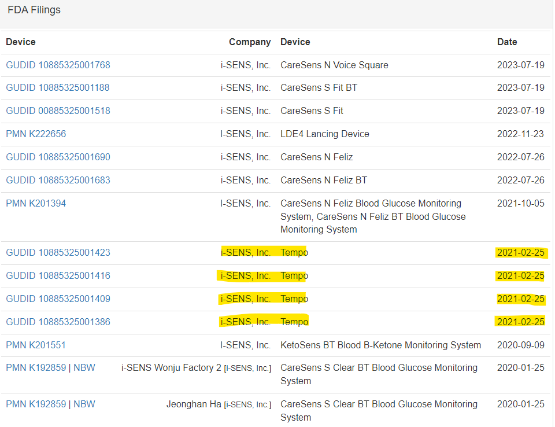The image size is (555, 427).
Task: Click "KetoSens BT Blood B-Ketone Monitoring System" text
Action: [x=380, y=345]
